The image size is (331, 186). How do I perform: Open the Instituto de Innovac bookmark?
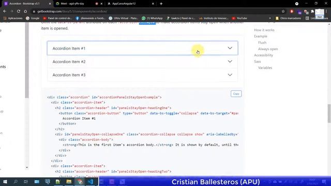tap(214, 19)
